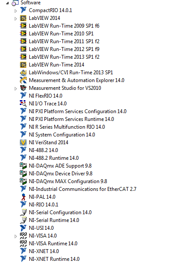The height and width of the screenshot is (263, 174).
Task: Click the NI-488.2 Runtime 14.0 icon
Action: (x=23, y=158)
